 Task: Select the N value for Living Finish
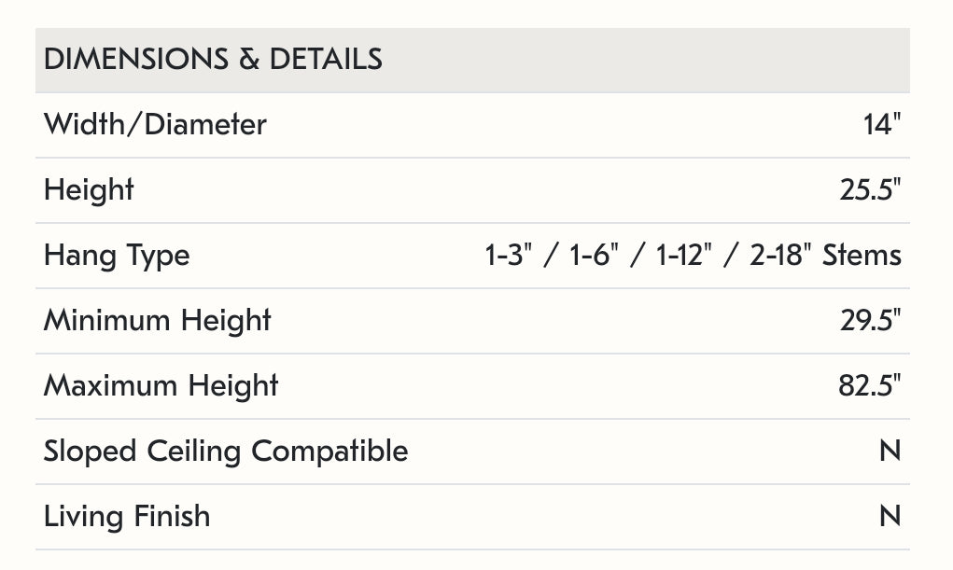pyautogui.click(x=890, y=517)
